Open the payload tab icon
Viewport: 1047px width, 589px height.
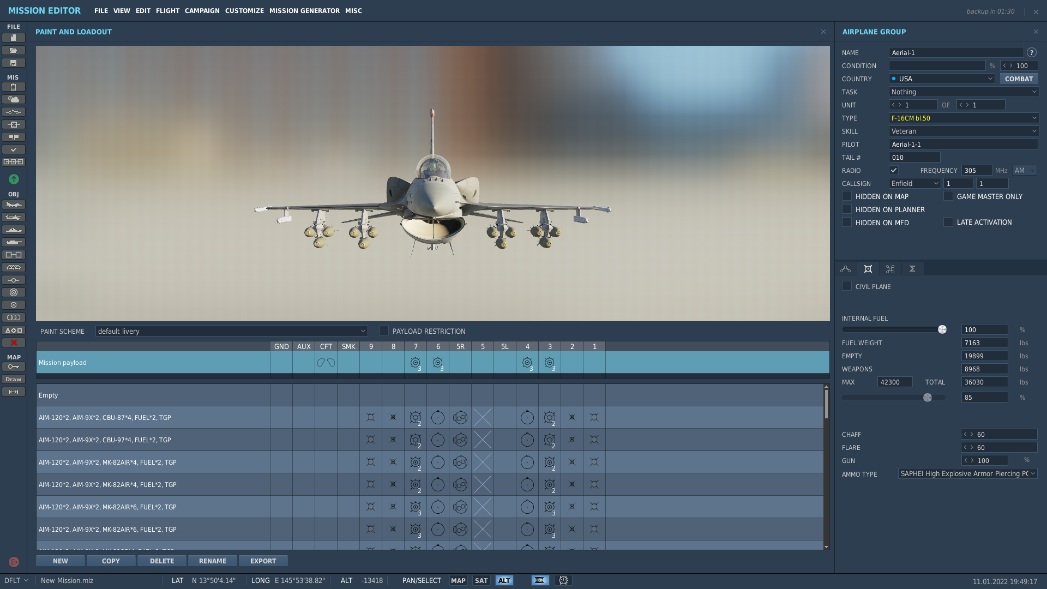868,269
